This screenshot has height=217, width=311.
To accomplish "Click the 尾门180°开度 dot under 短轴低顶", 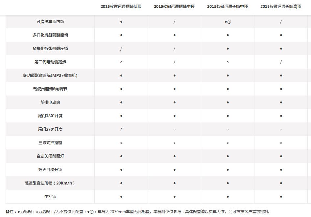I will coord(121,116).
